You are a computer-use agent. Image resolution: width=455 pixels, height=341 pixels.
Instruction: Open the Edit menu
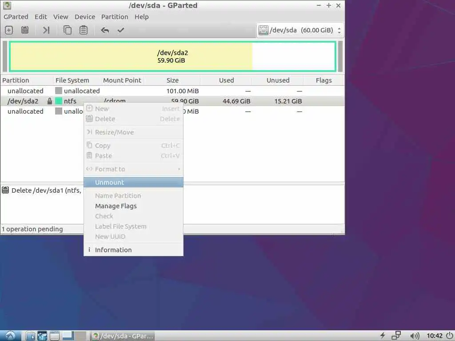pyautogui.click(x=41, y=17)
